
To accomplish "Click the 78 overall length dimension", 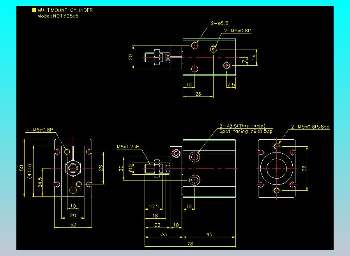I will click(190, 244).
